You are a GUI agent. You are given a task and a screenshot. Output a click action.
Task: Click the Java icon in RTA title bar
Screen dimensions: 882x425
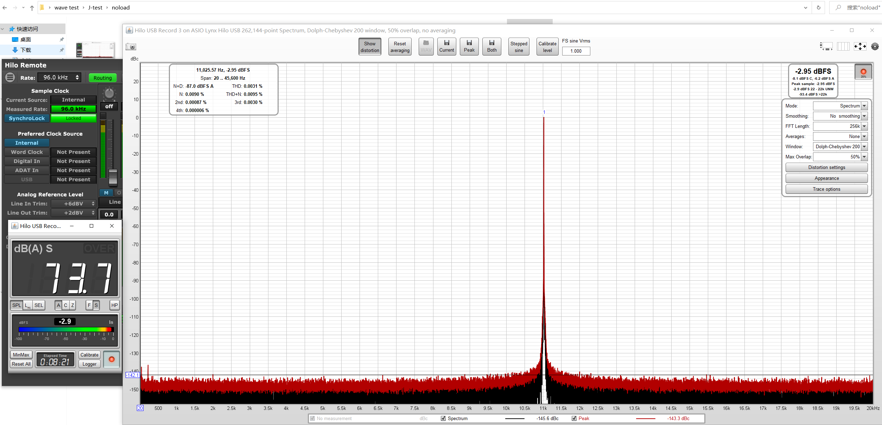click(129, 30)
